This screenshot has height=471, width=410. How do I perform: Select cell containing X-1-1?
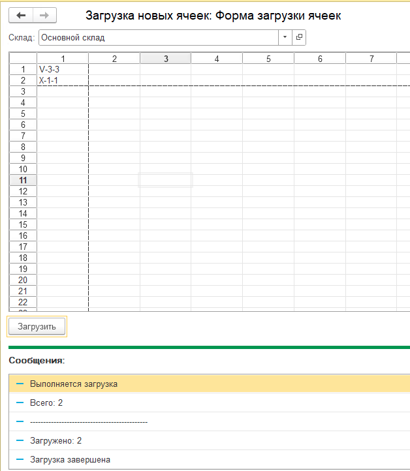click(x=63, y=80)
